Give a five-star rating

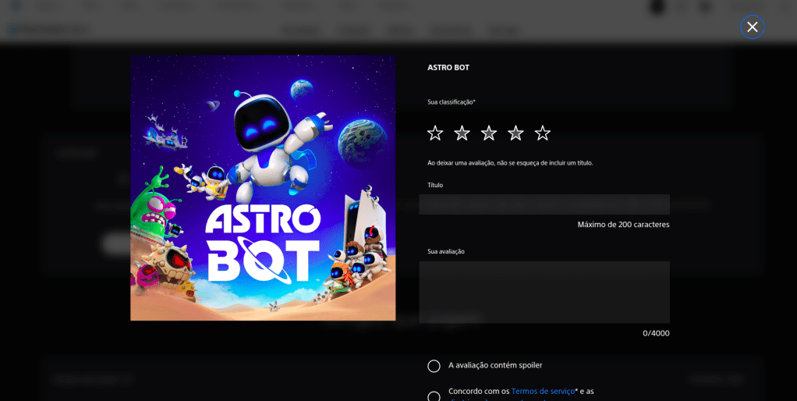click(543, 133)
